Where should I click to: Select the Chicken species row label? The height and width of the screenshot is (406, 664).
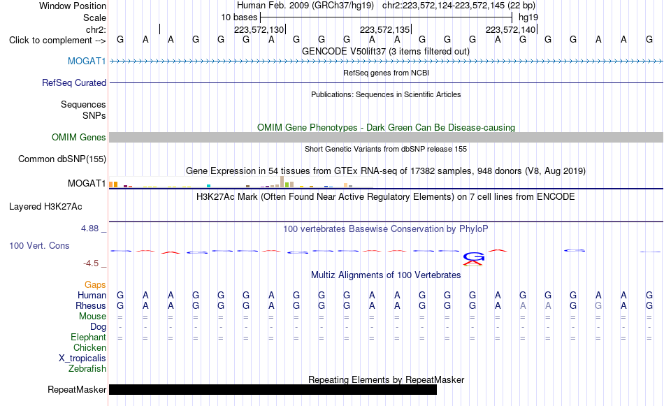[89, 347]
